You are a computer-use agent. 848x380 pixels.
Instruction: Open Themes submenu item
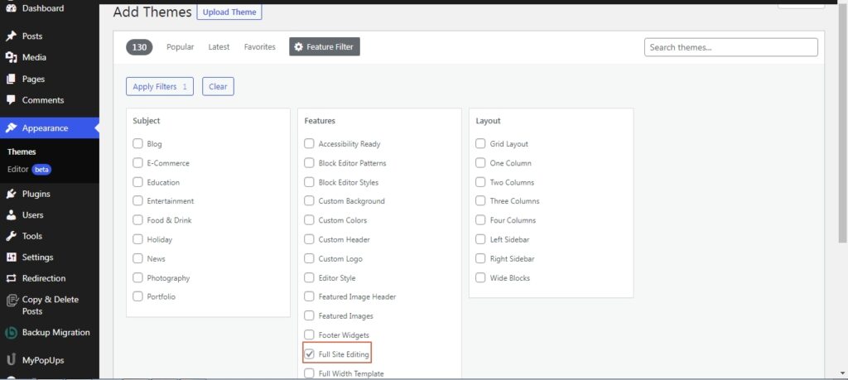22,152
